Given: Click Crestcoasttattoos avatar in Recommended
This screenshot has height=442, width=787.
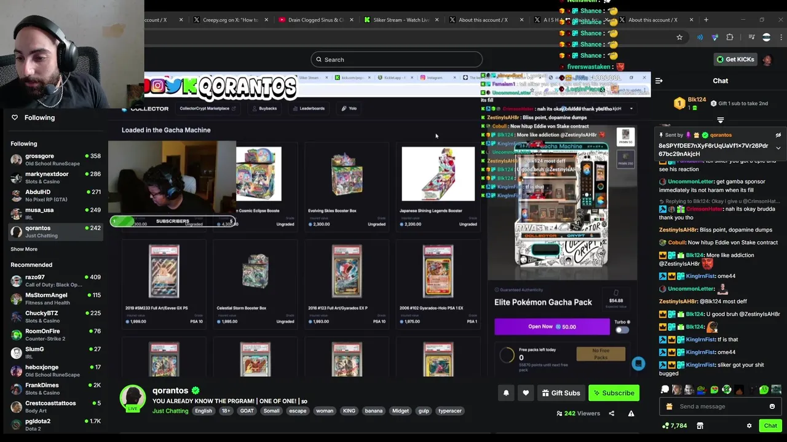Looking at the screenshot, I should (x=17, y=406).
